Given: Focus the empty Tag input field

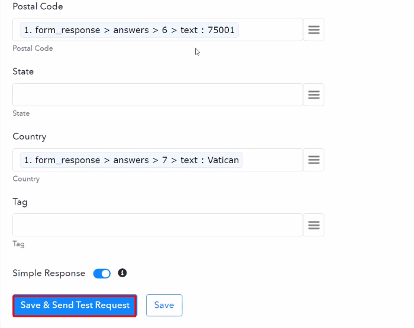Looking at the screenshot, I should 157,225.
